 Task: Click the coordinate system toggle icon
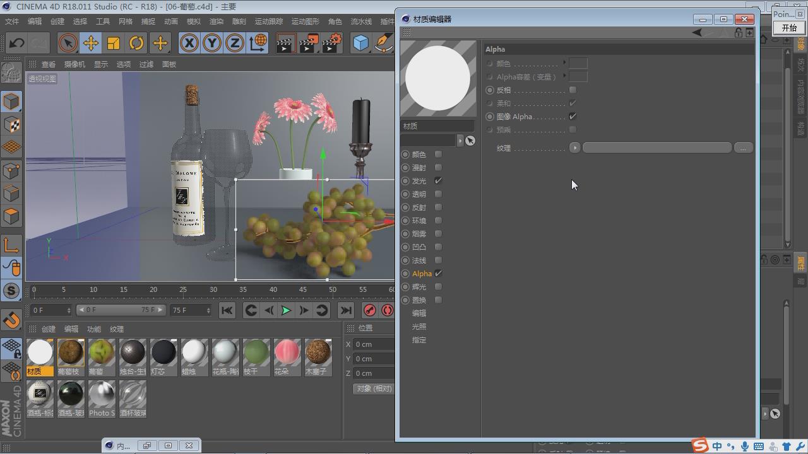coord(258,43)
